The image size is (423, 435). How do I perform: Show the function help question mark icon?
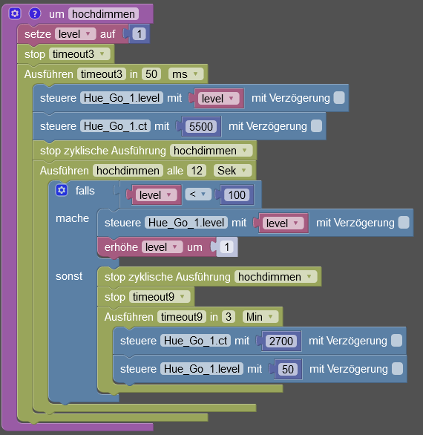(35, 13)
